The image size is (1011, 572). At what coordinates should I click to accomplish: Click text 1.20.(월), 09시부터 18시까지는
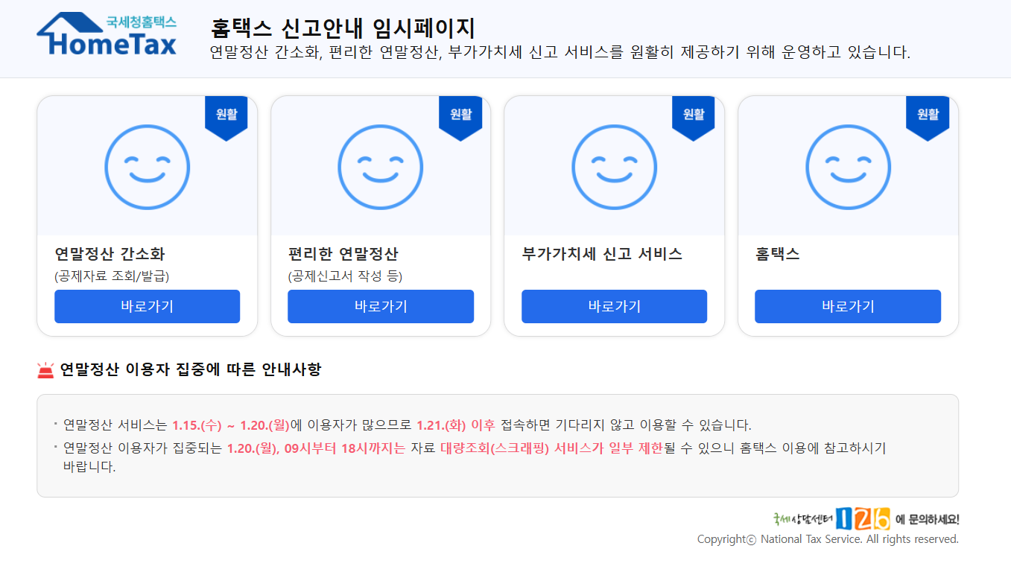click(317, 448)
